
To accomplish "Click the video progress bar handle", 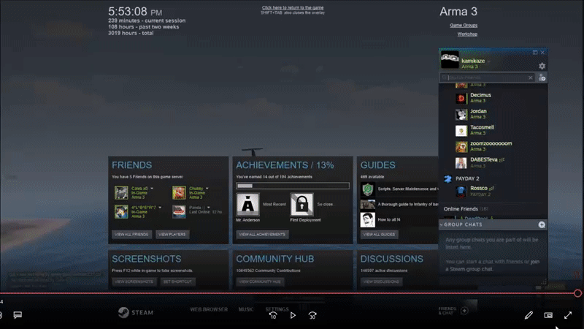I will [577, 293].
